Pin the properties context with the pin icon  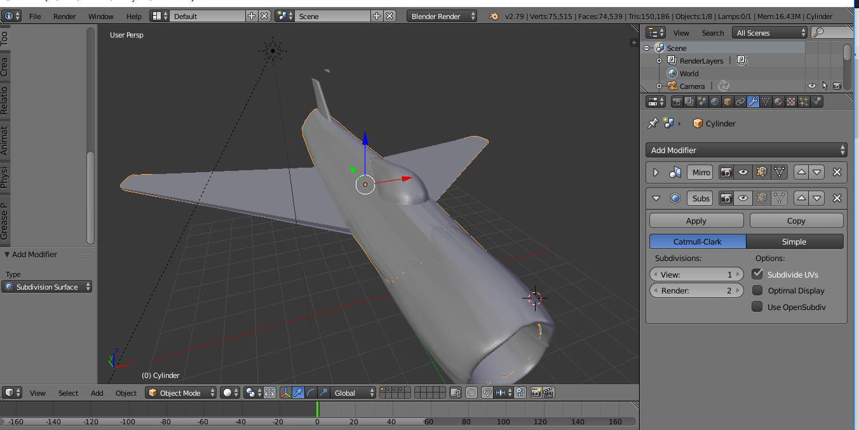click(653, 123)
